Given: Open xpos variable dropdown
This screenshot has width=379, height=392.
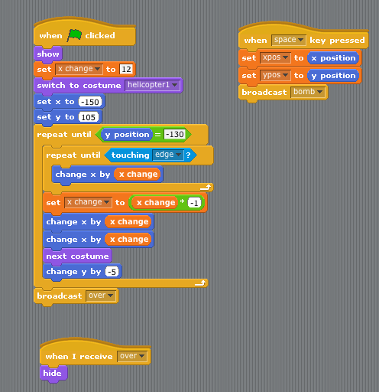Looking at the screenshot, I should (x=275, y=57).
